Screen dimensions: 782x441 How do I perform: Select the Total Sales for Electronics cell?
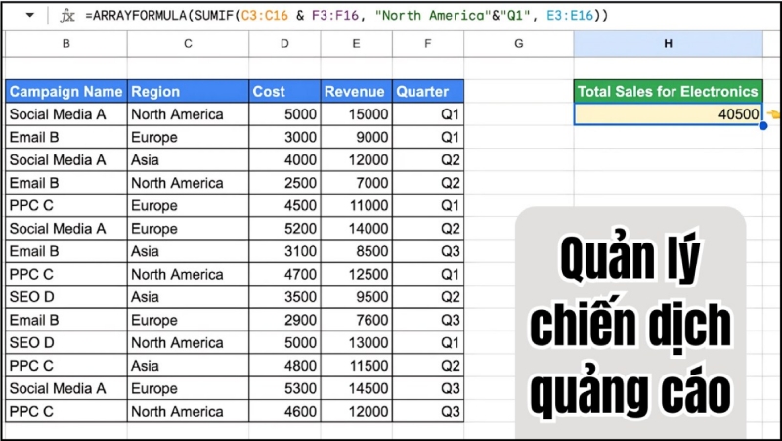pos(669,91)
